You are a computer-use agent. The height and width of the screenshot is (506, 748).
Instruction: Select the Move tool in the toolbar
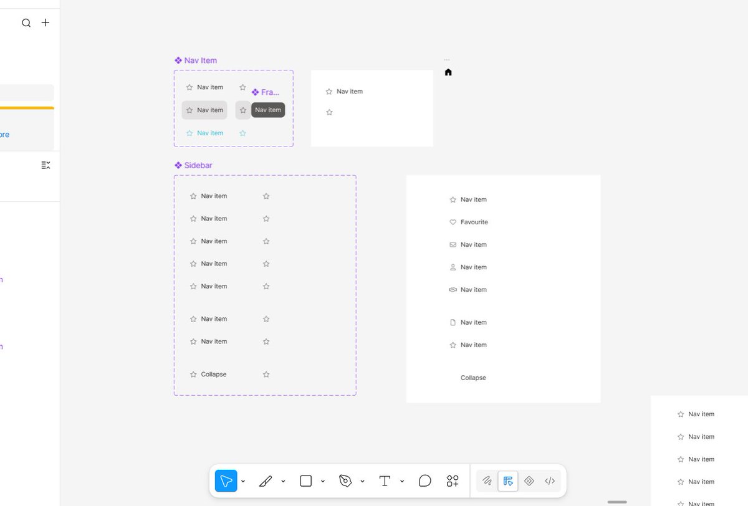pos(226,481)
